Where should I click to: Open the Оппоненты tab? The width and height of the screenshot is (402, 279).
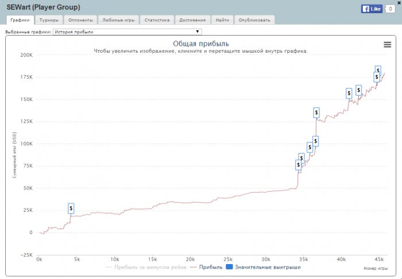click(80, 20)
